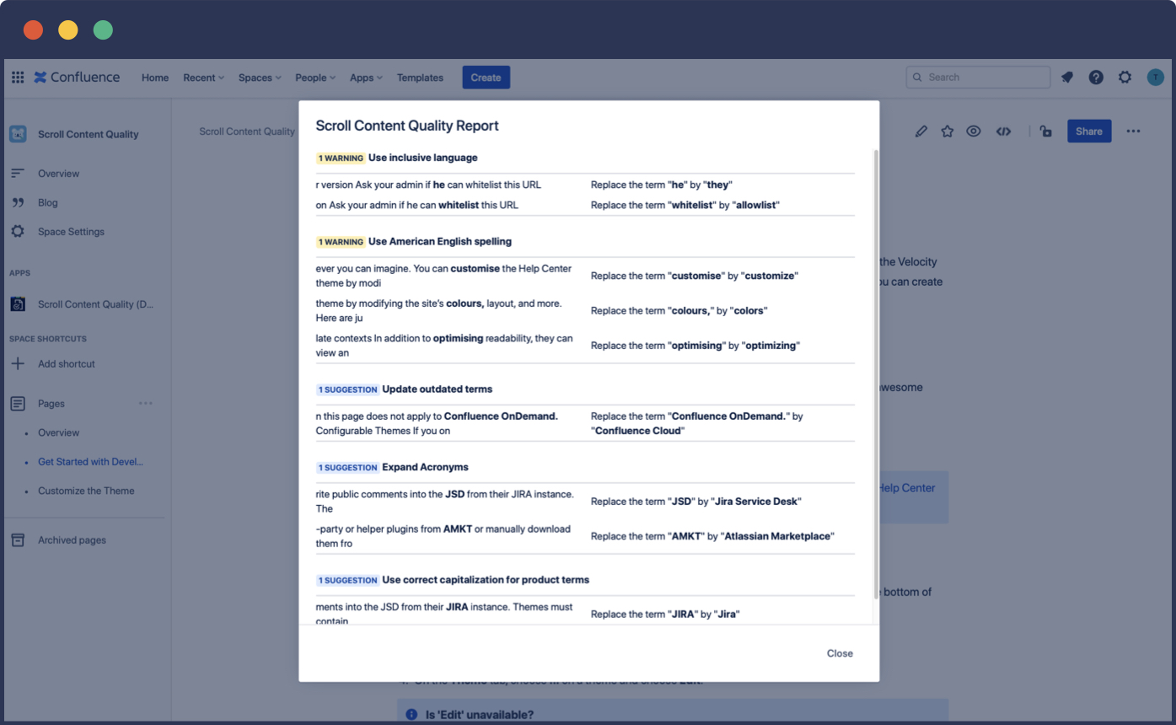
Task: Click the Expand Acronyms heading
Action: point(425,467)
